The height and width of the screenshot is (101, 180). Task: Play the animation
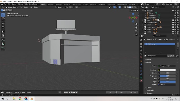point(72,92)
